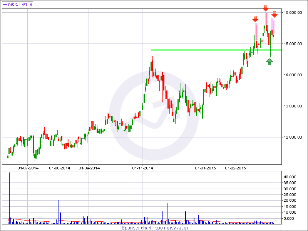Image resolution: width=308 pixels, height=231 pixels.
Task: Click the 01-07-2014 date label
Action: 28,168
